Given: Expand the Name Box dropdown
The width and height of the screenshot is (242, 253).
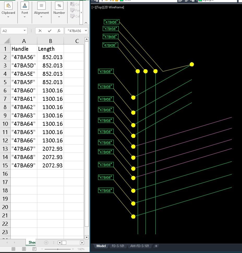Looking at the screenshot, I should (x=25, y=30).
